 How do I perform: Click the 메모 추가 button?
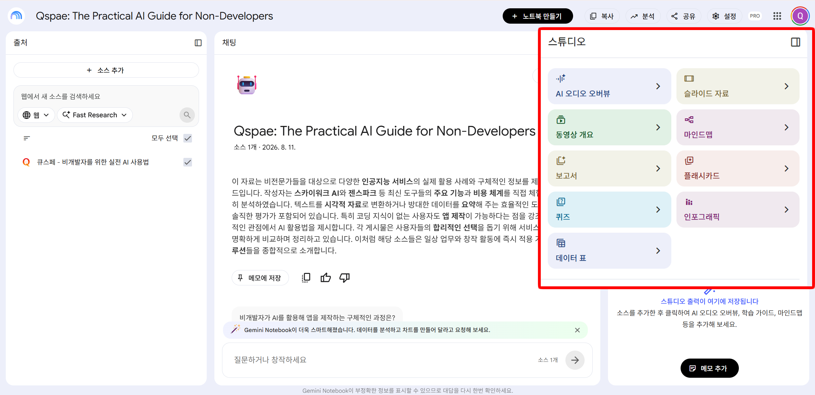pyautogui.click(x=709, y=368)
